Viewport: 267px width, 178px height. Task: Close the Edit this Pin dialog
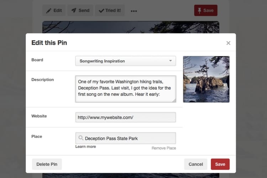pyautogui.click(x=228, y=43)
